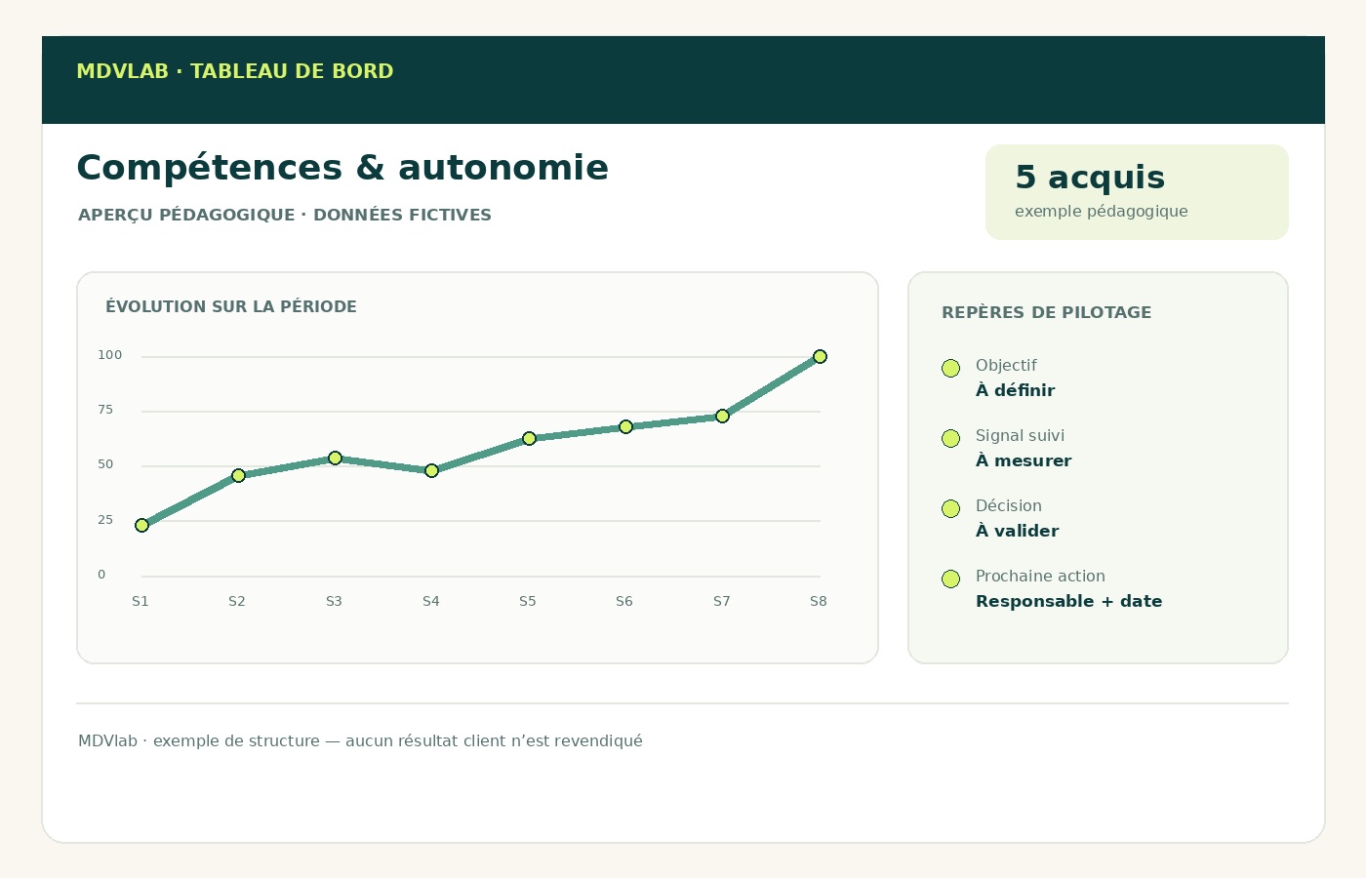
Task: Click the "75" y-axis label
Action: (105, 410)
